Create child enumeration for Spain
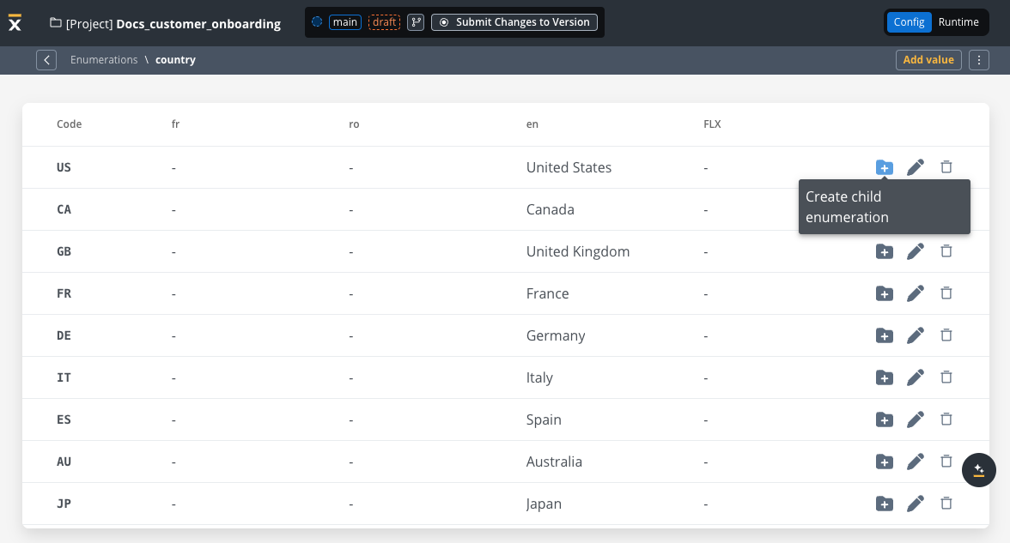Image resolution: width=1010 pixels, height=543 pixels. [885, 419]
